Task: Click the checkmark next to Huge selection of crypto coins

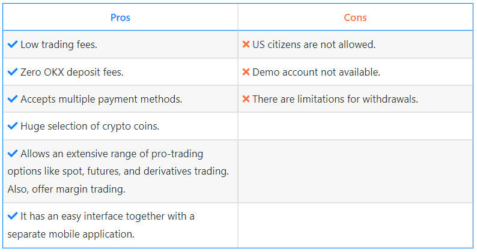Action: pyautogui.click(x=13, y=126)
